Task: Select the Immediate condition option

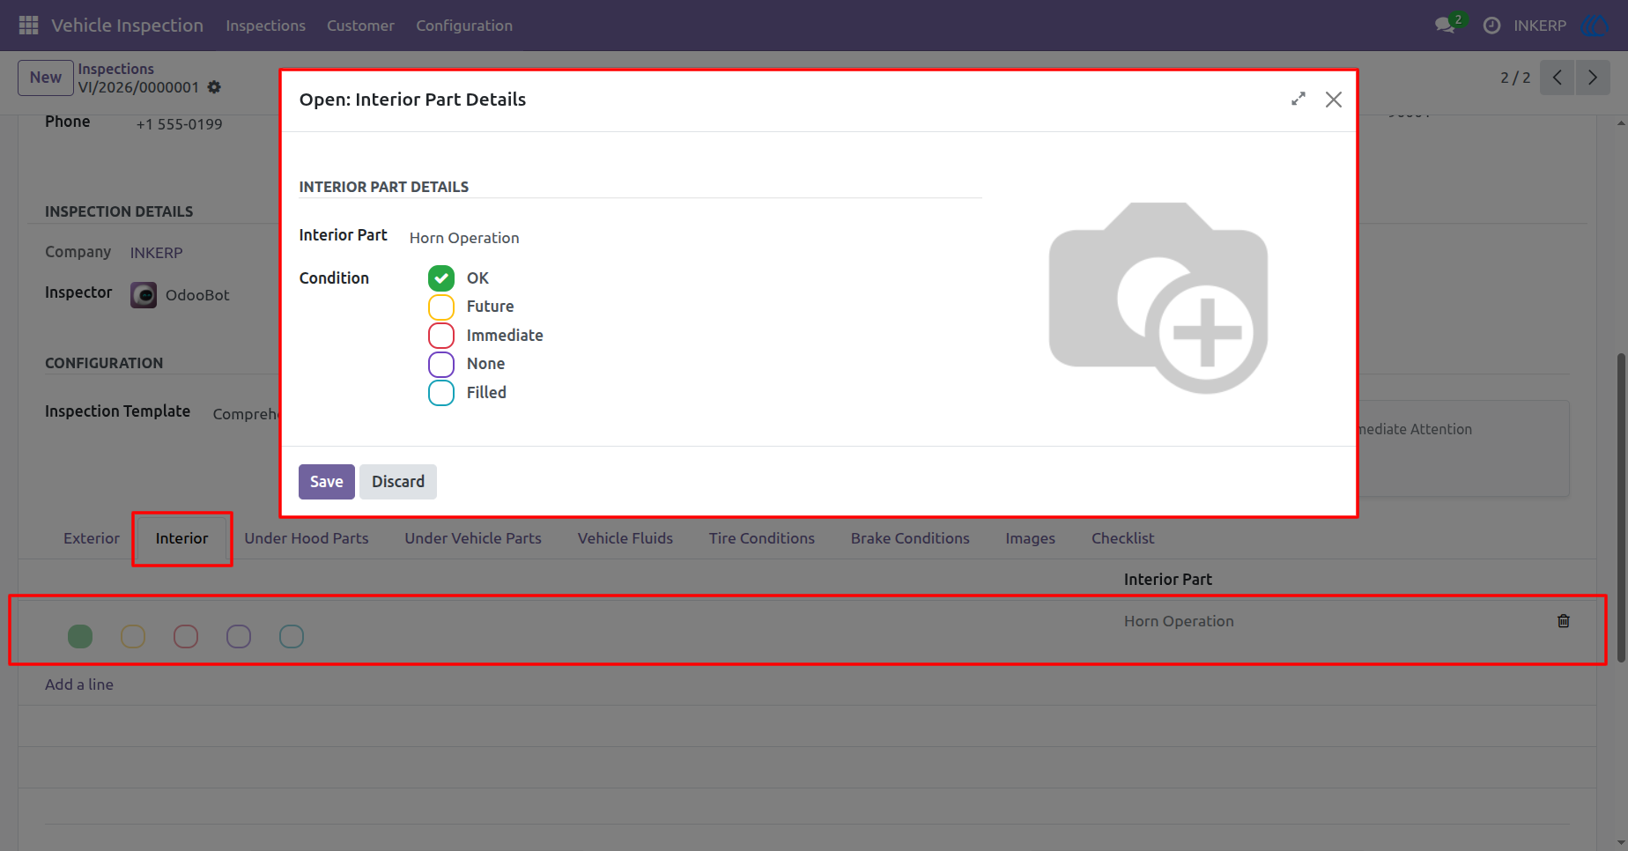Action: click(x=441, y=336)
